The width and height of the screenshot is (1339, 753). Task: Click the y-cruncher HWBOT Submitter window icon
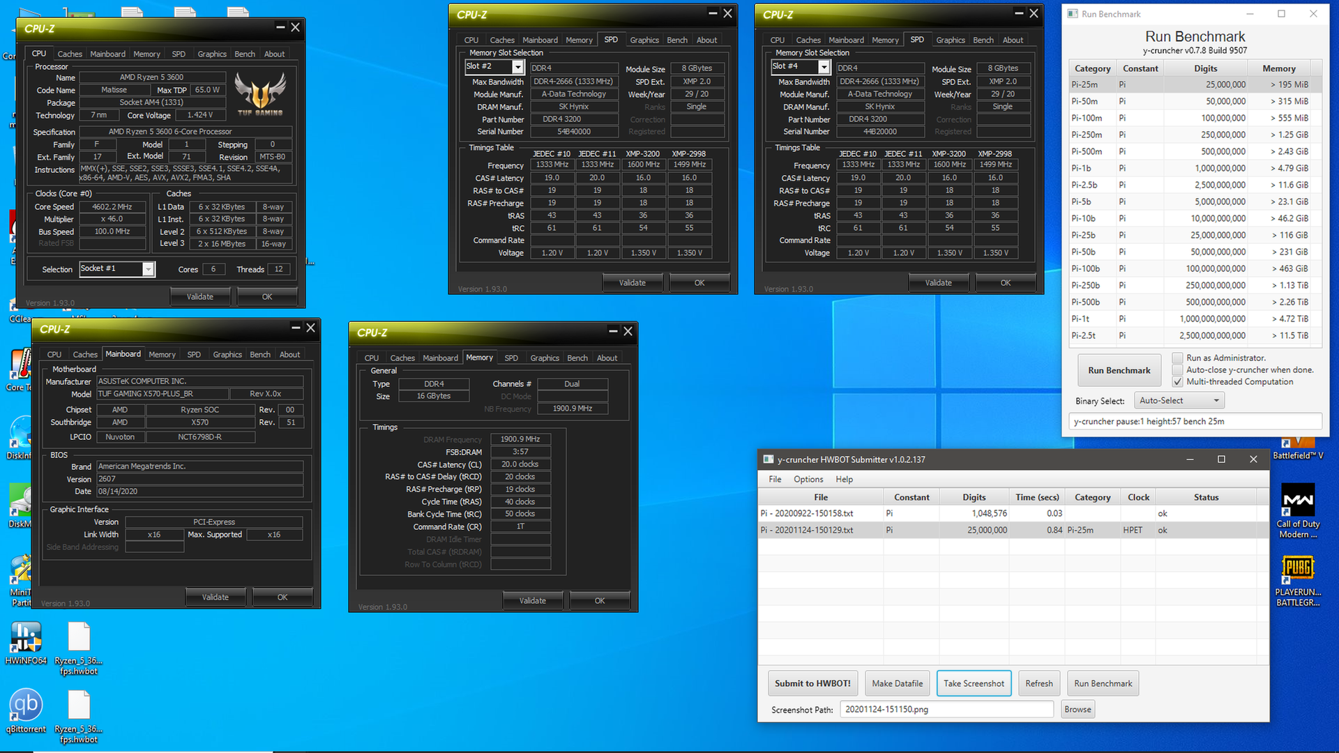[x=769, y=459]
